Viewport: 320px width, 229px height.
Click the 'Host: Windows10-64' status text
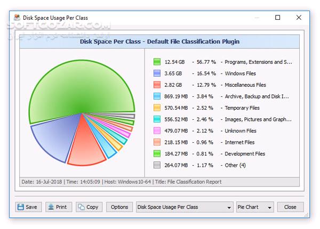tap(127, 182)
